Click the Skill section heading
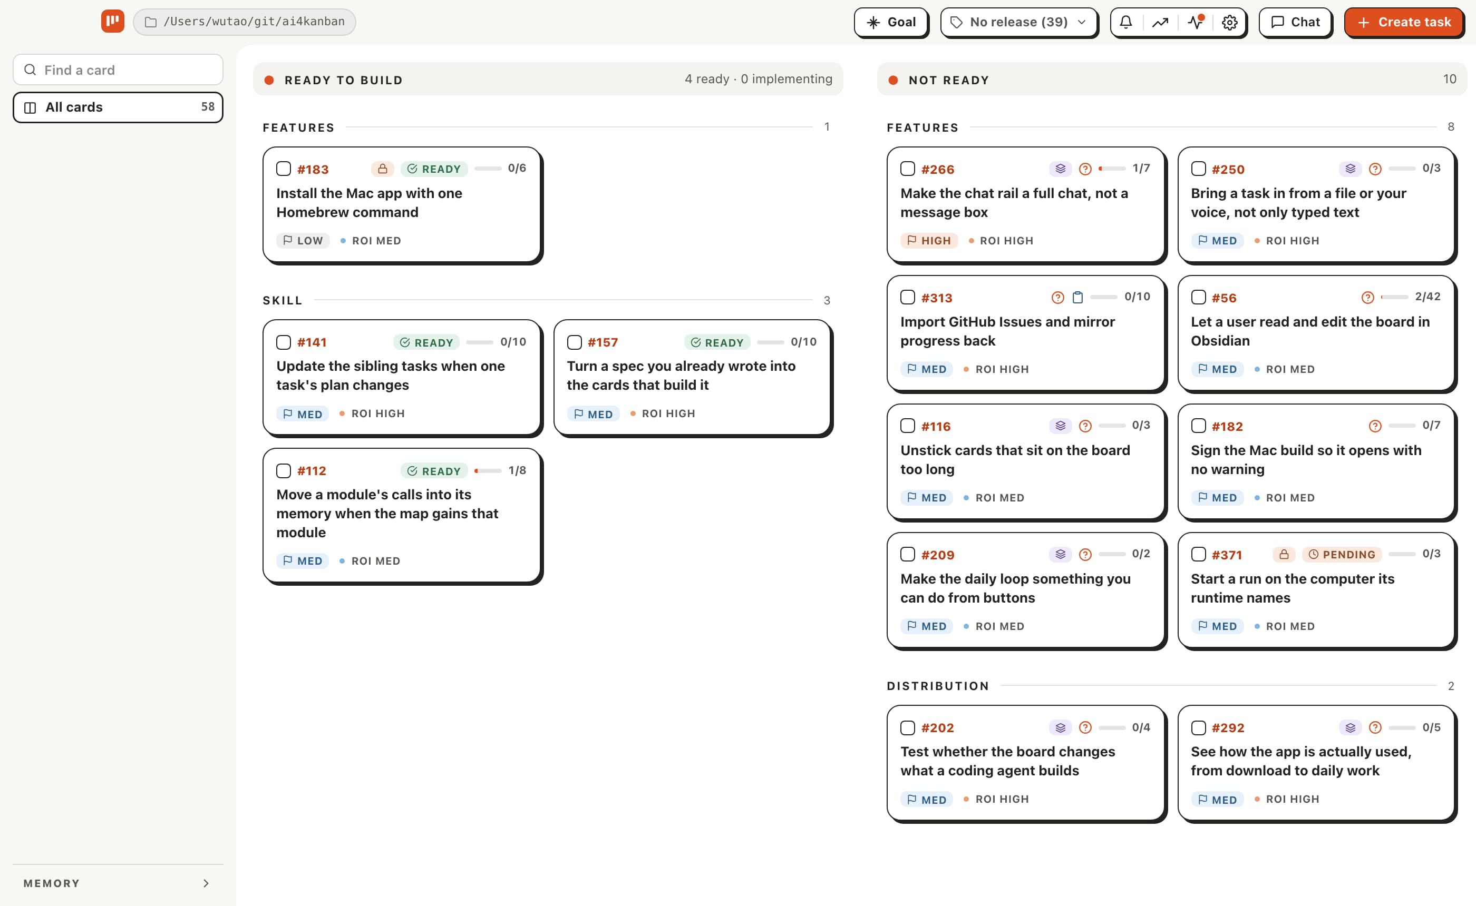Image resolution: width=1476 pixels, height=906 pixels. click(x=283, y=300)
